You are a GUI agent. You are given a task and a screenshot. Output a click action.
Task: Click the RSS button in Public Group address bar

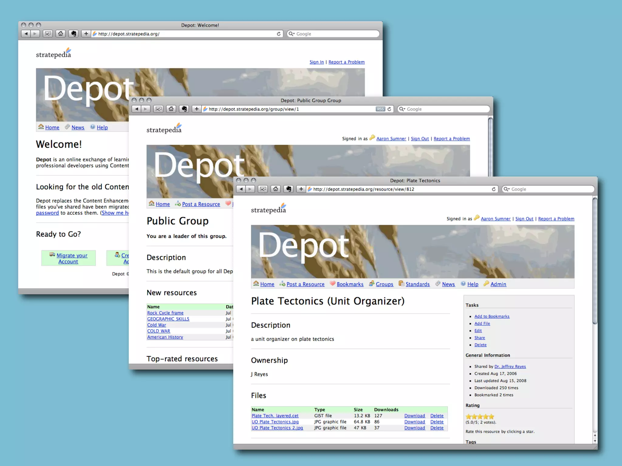click(x=380, y=109)
